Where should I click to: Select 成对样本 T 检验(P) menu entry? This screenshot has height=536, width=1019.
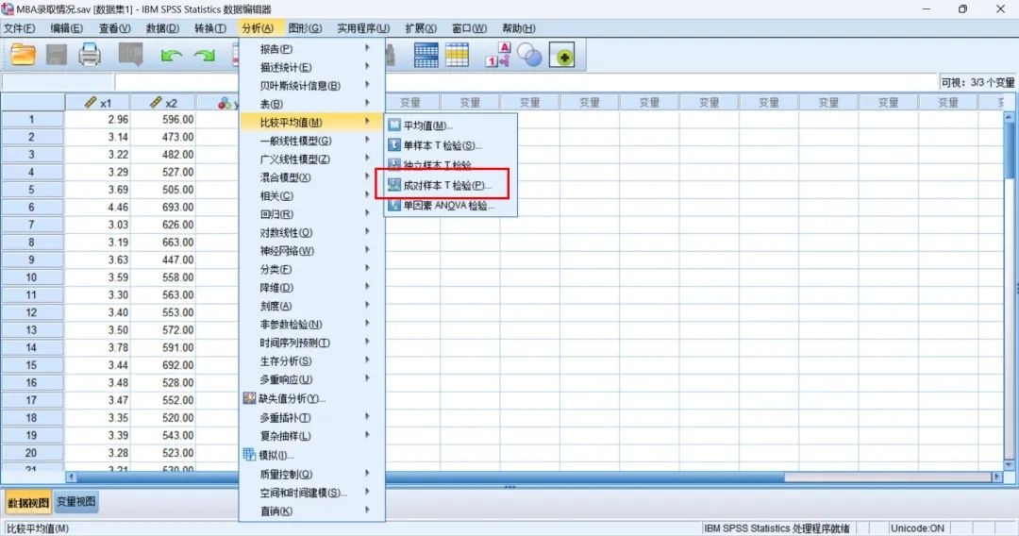(x=447, y=186)
